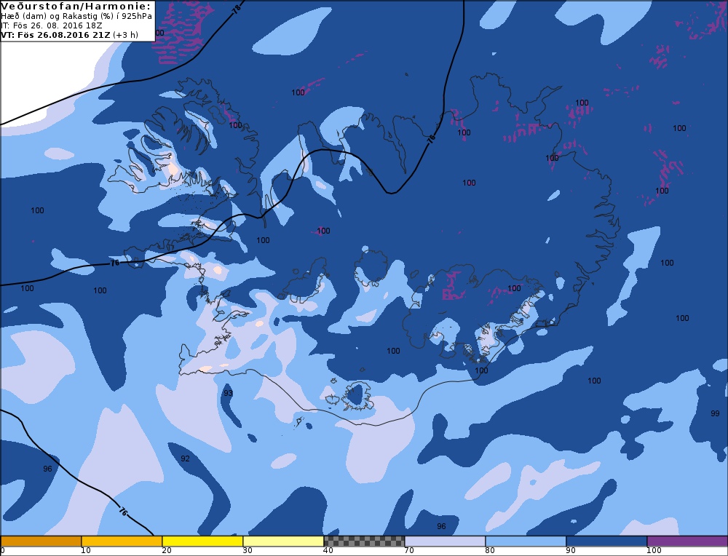This screenshot has height=556, width=728.
Task: Choose the dark blue 90–100 legend swatch
Action: (x=606, y=541)
